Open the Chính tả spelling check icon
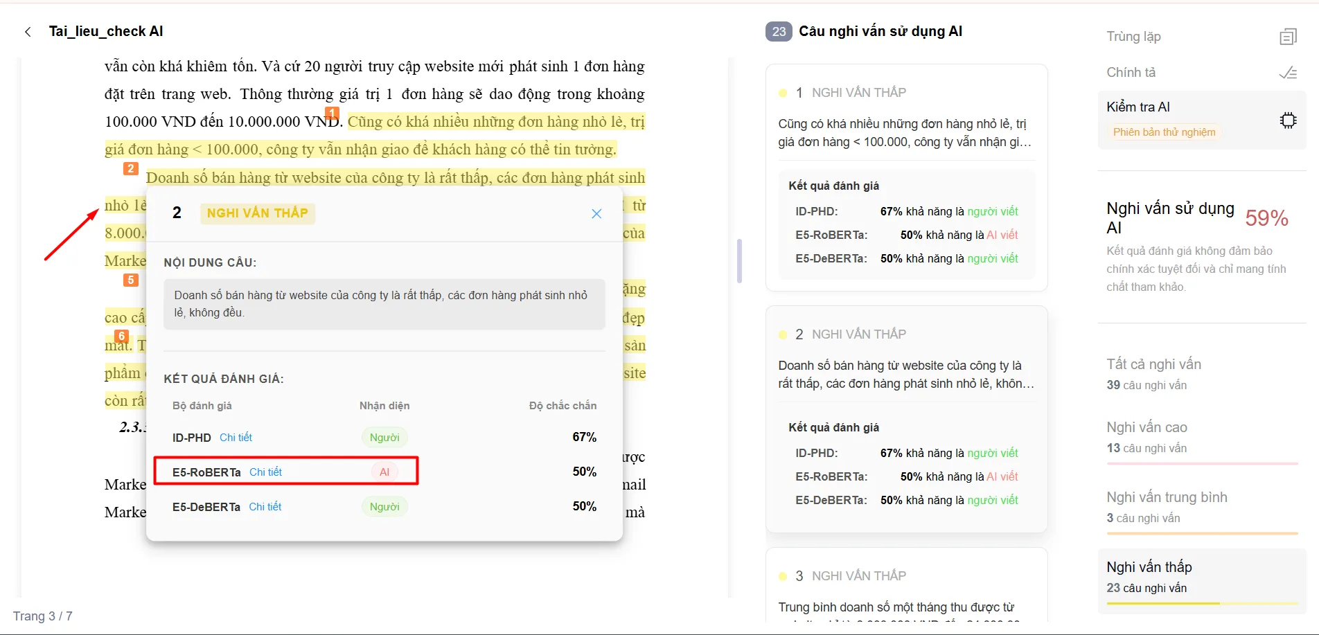This screenshot has width=1319, height=635. coord(1288,73)
